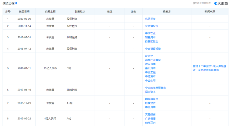Open investor link 广发信德
The image size is (231, 128).
[x=150, y=119]
